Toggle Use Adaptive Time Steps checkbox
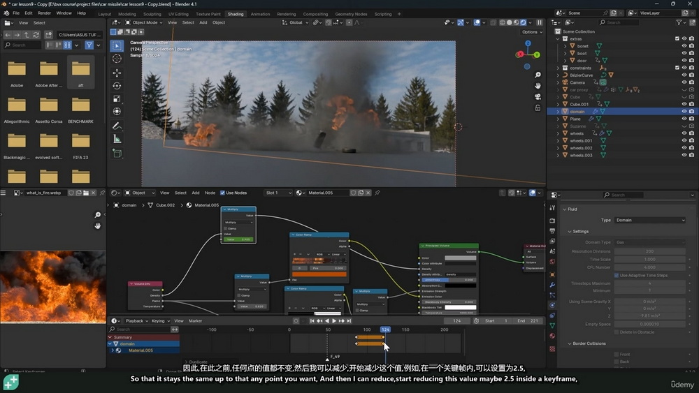The width and height of the screenshot is (699, 393). (617, 276)
